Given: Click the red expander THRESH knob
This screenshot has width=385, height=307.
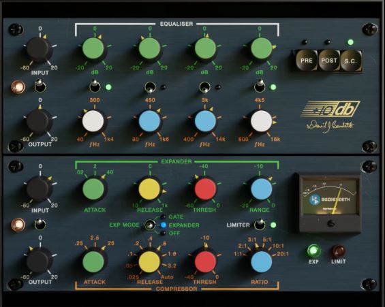Looking at the screenshot, I should pyautogui.click(x=205, y=189).
